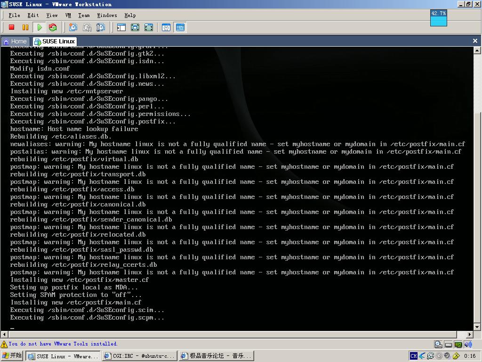482x362 pixels.
Task: Click the 'newaliases: warning' console line
Action: 238,144
